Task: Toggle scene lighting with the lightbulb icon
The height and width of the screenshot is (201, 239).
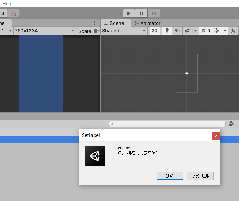Action: point(167,31)
